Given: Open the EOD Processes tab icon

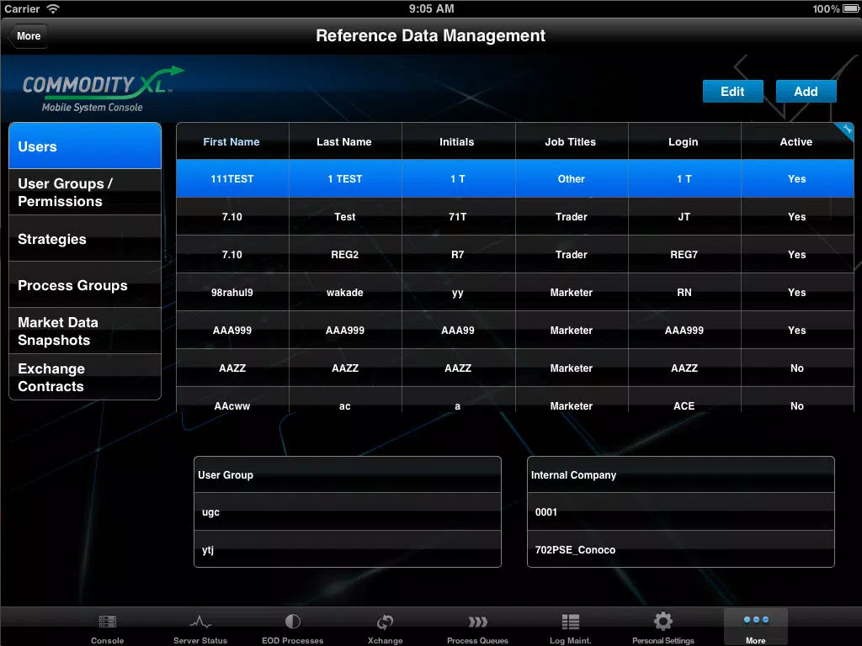Looking at the screenshot, I should 292,622.
